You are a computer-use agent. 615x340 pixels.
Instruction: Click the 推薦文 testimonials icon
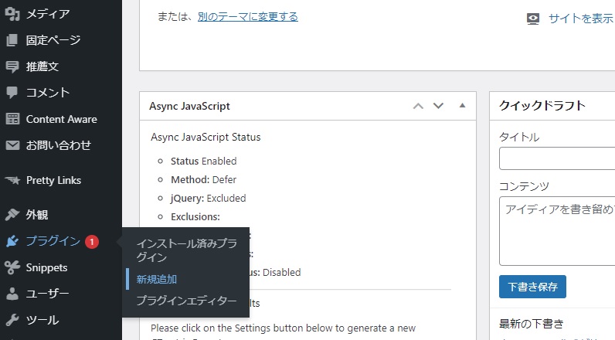tap(12, 66)
